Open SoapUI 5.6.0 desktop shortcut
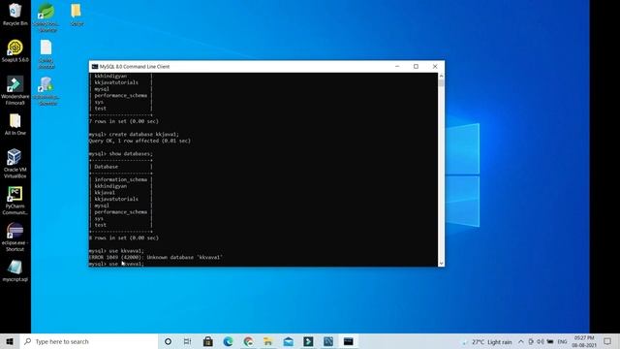The height and width of the screenshot is (349, 620). click(x=15, y=51)
